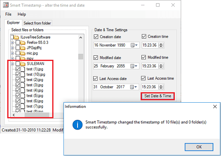Viewport: 221px width, 156px height.
Task: Toggle the Modified time checkbox
Action: [143, 57]
